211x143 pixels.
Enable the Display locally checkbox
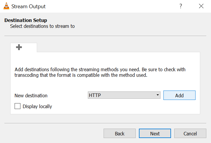pos(18,106)
